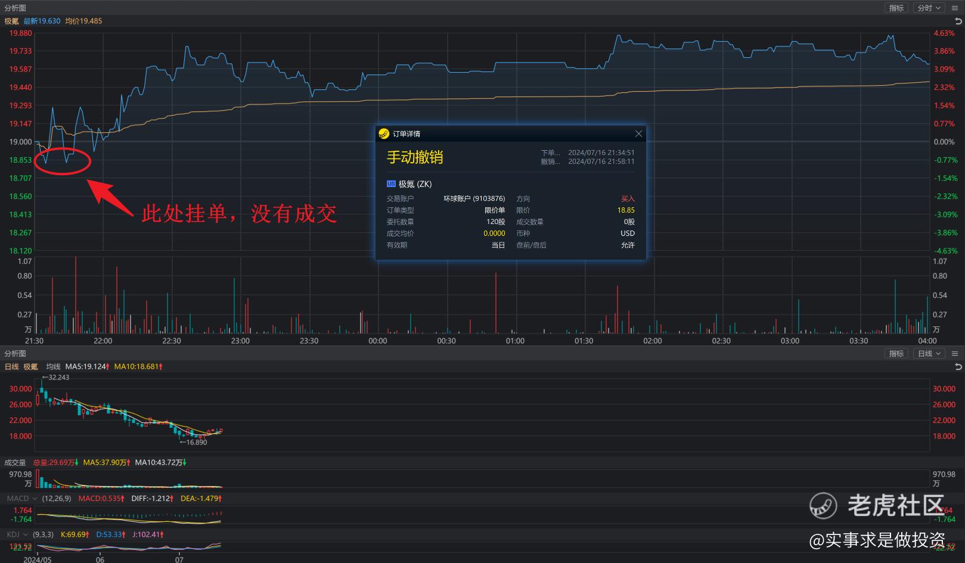This screenshot has width=965, height=563.
Task: Click the 指标 button of the intraday chart
Action: point(896,8)
